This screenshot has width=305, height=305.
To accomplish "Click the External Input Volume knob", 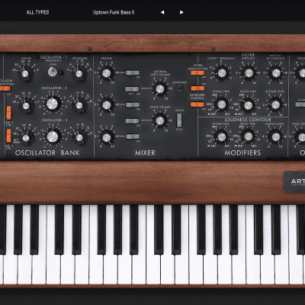I will click(160, 89).
